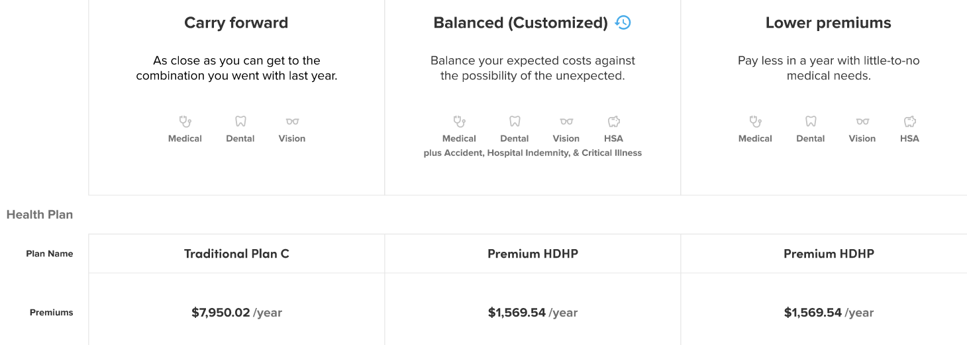Click the HSA piggy bank icon under Lower premiums
The image size is (967, 345).
(x=910, y=122)
